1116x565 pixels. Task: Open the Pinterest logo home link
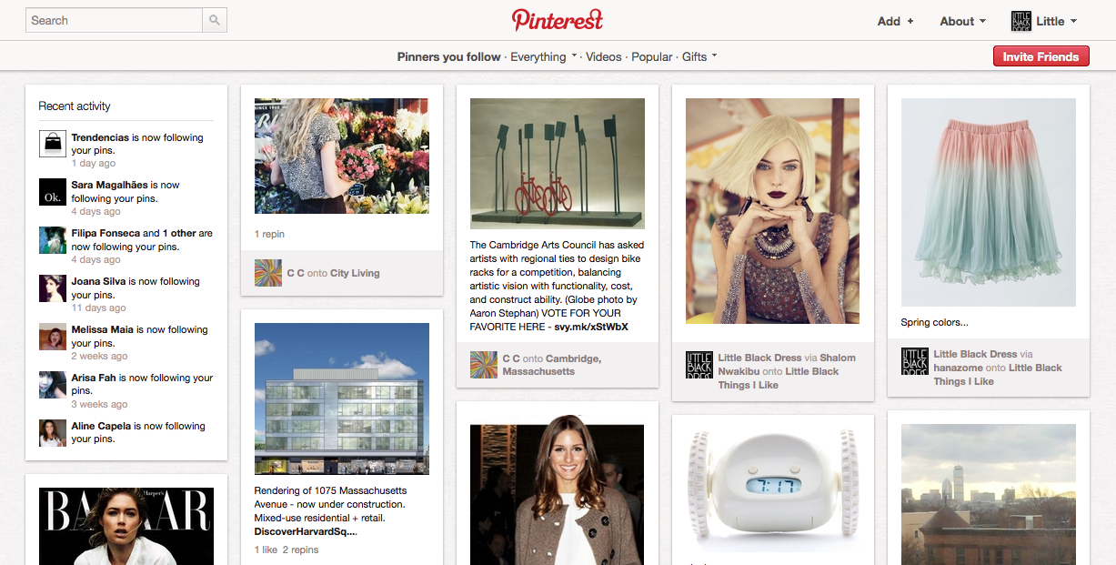tap(558, 20)
